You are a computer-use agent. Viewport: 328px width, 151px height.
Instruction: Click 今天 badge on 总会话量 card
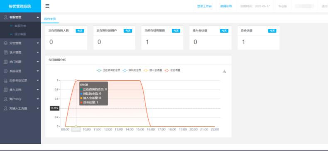[x=272, y=31]
